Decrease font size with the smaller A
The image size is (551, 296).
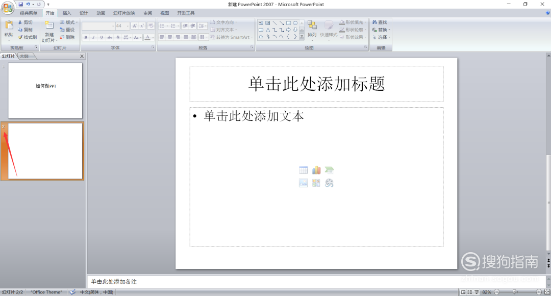(x=142, y=26)
